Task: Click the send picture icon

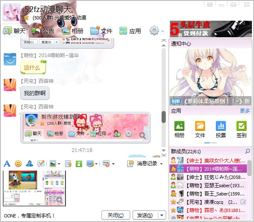Action: pos(53,164)
